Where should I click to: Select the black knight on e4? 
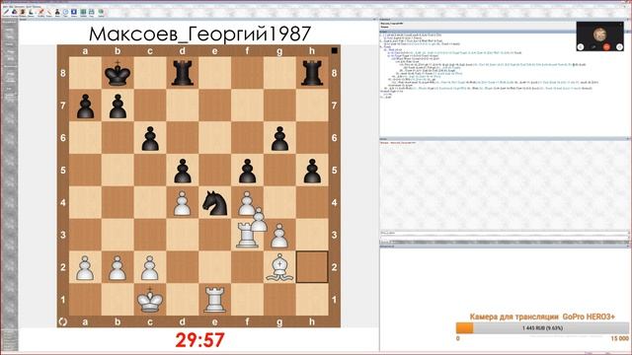[x=215, y=203]
